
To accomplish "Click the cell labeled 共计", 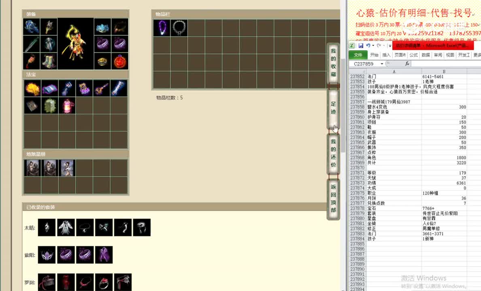I will pyautogui.click(x=394, y=162).
